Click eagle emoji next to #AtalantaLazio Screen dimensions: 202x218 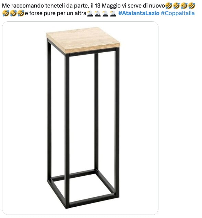point(113,13)
